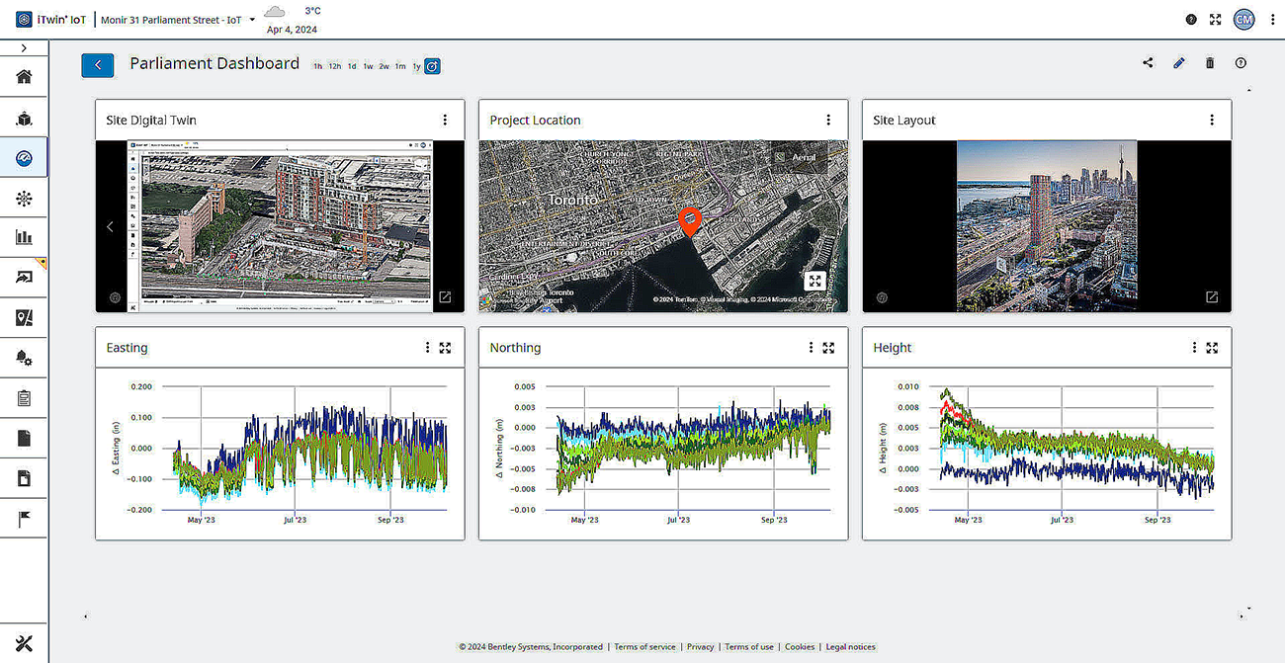Expand the collapsed left sidebar
Viewport: 1285px width, 663px height.
point(24,46)
